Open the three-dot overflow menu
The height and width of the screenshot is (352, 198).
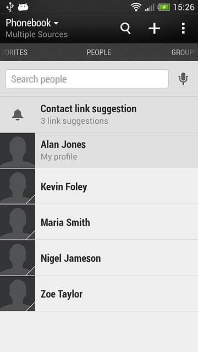tap(183, 28)
